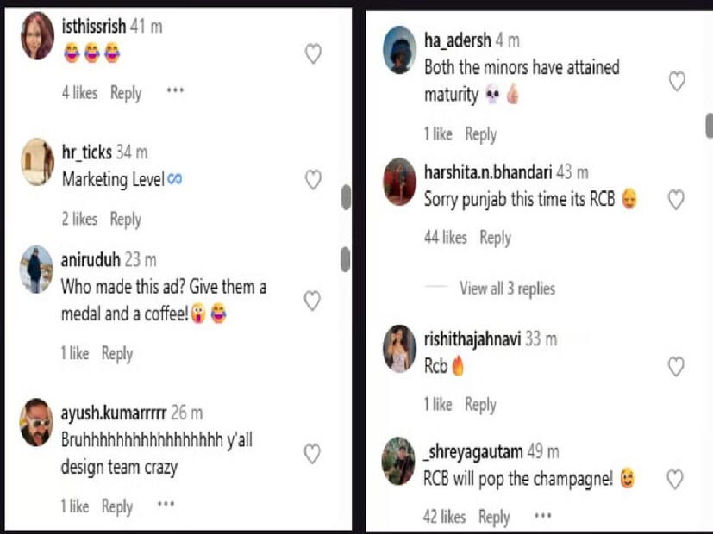View the 44 likes on harshita's comment

click(x=445, y=238)
